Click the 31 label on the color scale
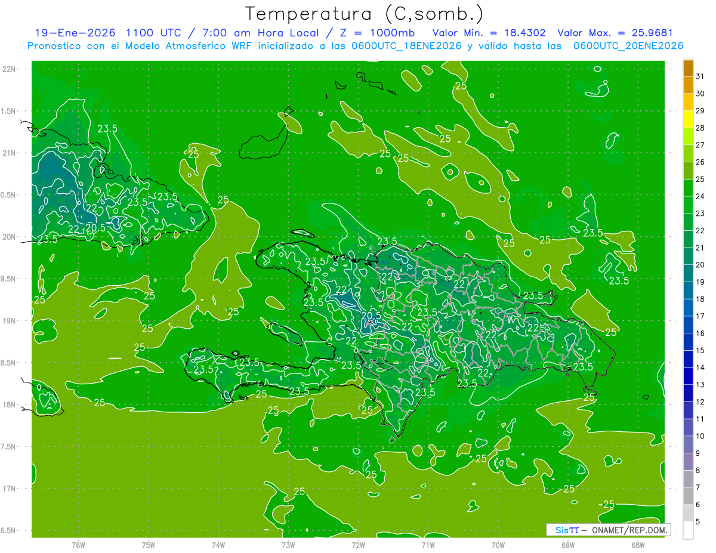 [x=700, y=76]
